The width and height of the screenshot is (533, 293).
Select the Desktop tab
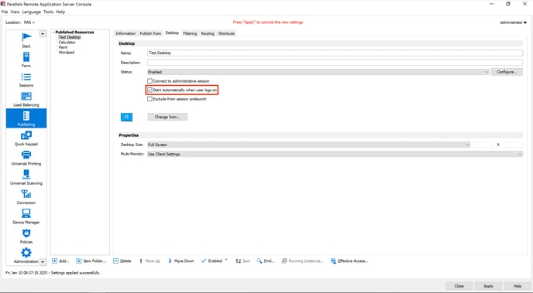[x=172, y=33]
